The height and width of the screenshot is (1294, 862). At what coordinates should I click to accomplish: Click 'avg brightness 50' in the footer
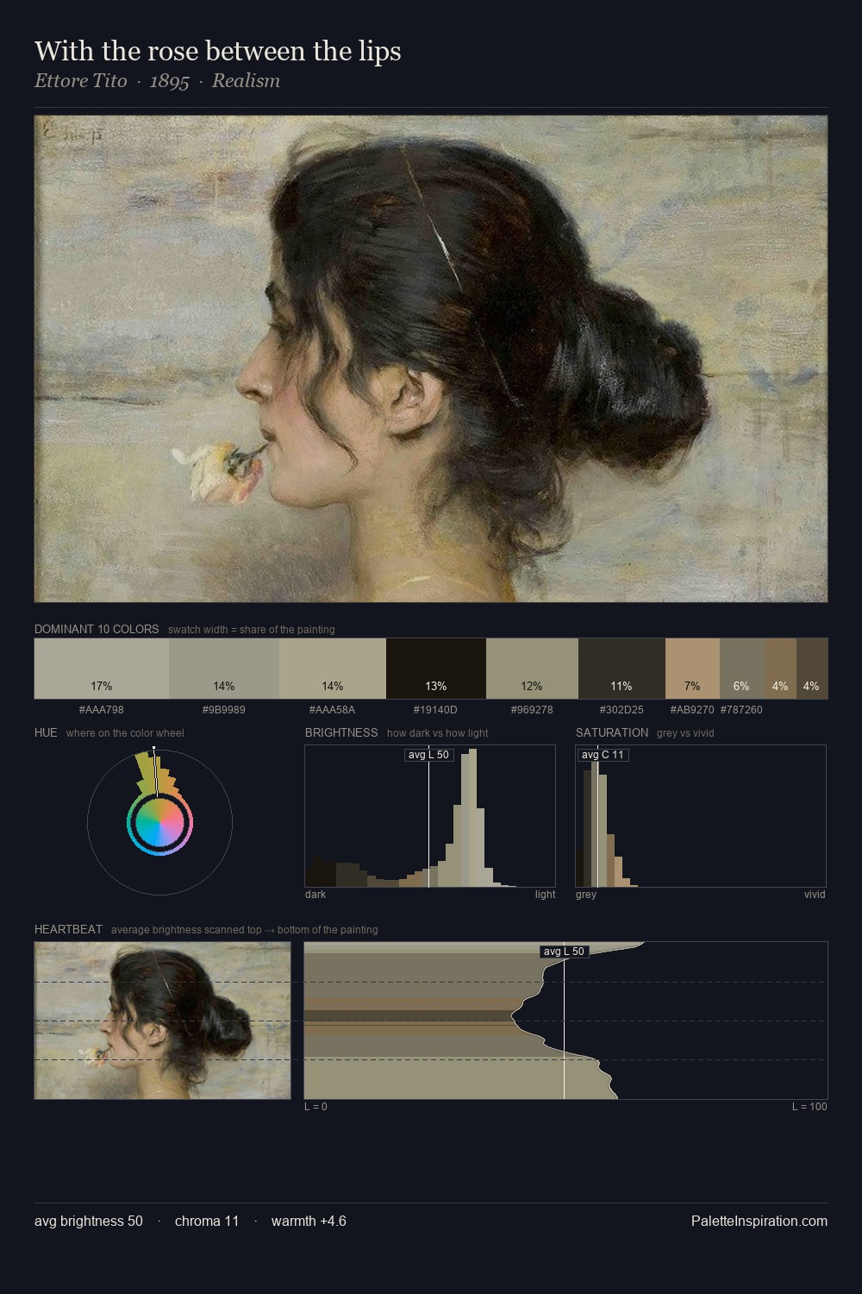(89, 1221)
